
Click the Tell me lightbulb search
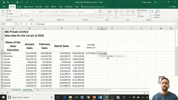[x=82, y=7]
